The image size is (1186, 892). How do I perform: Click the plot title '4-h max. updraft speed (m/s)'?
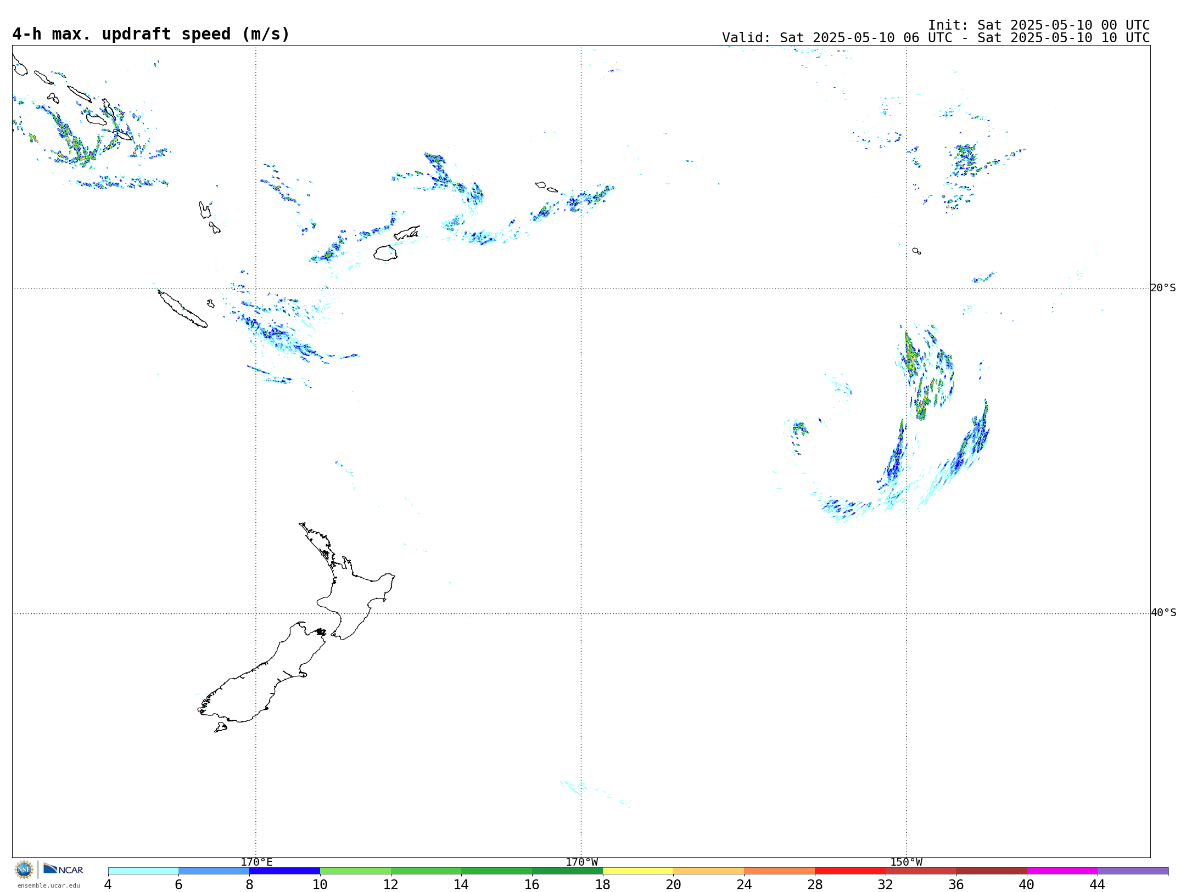151,35
